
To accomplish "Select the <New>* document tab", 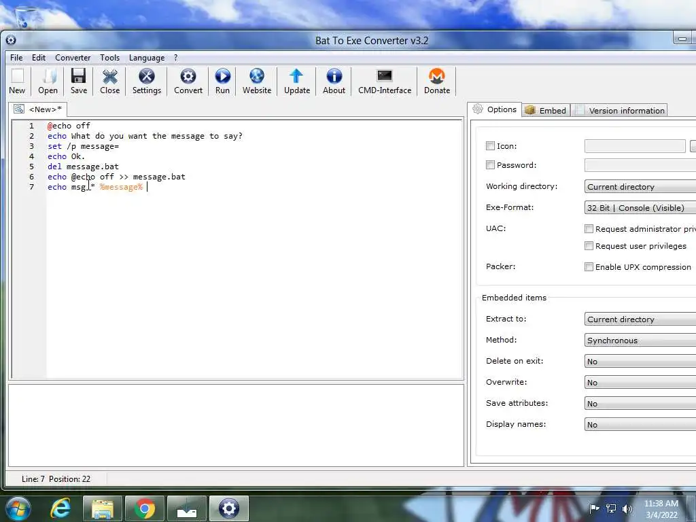I will click(38, 109).
